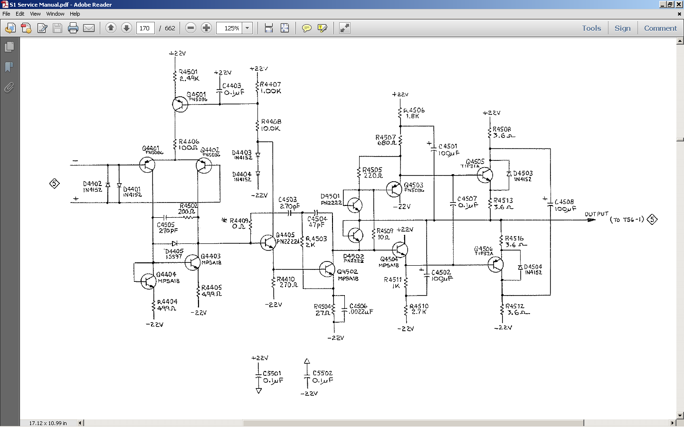Click the R4407 1.00K resistor label
The height and width of the screenshot is (427, 684).
pos(270,88)
